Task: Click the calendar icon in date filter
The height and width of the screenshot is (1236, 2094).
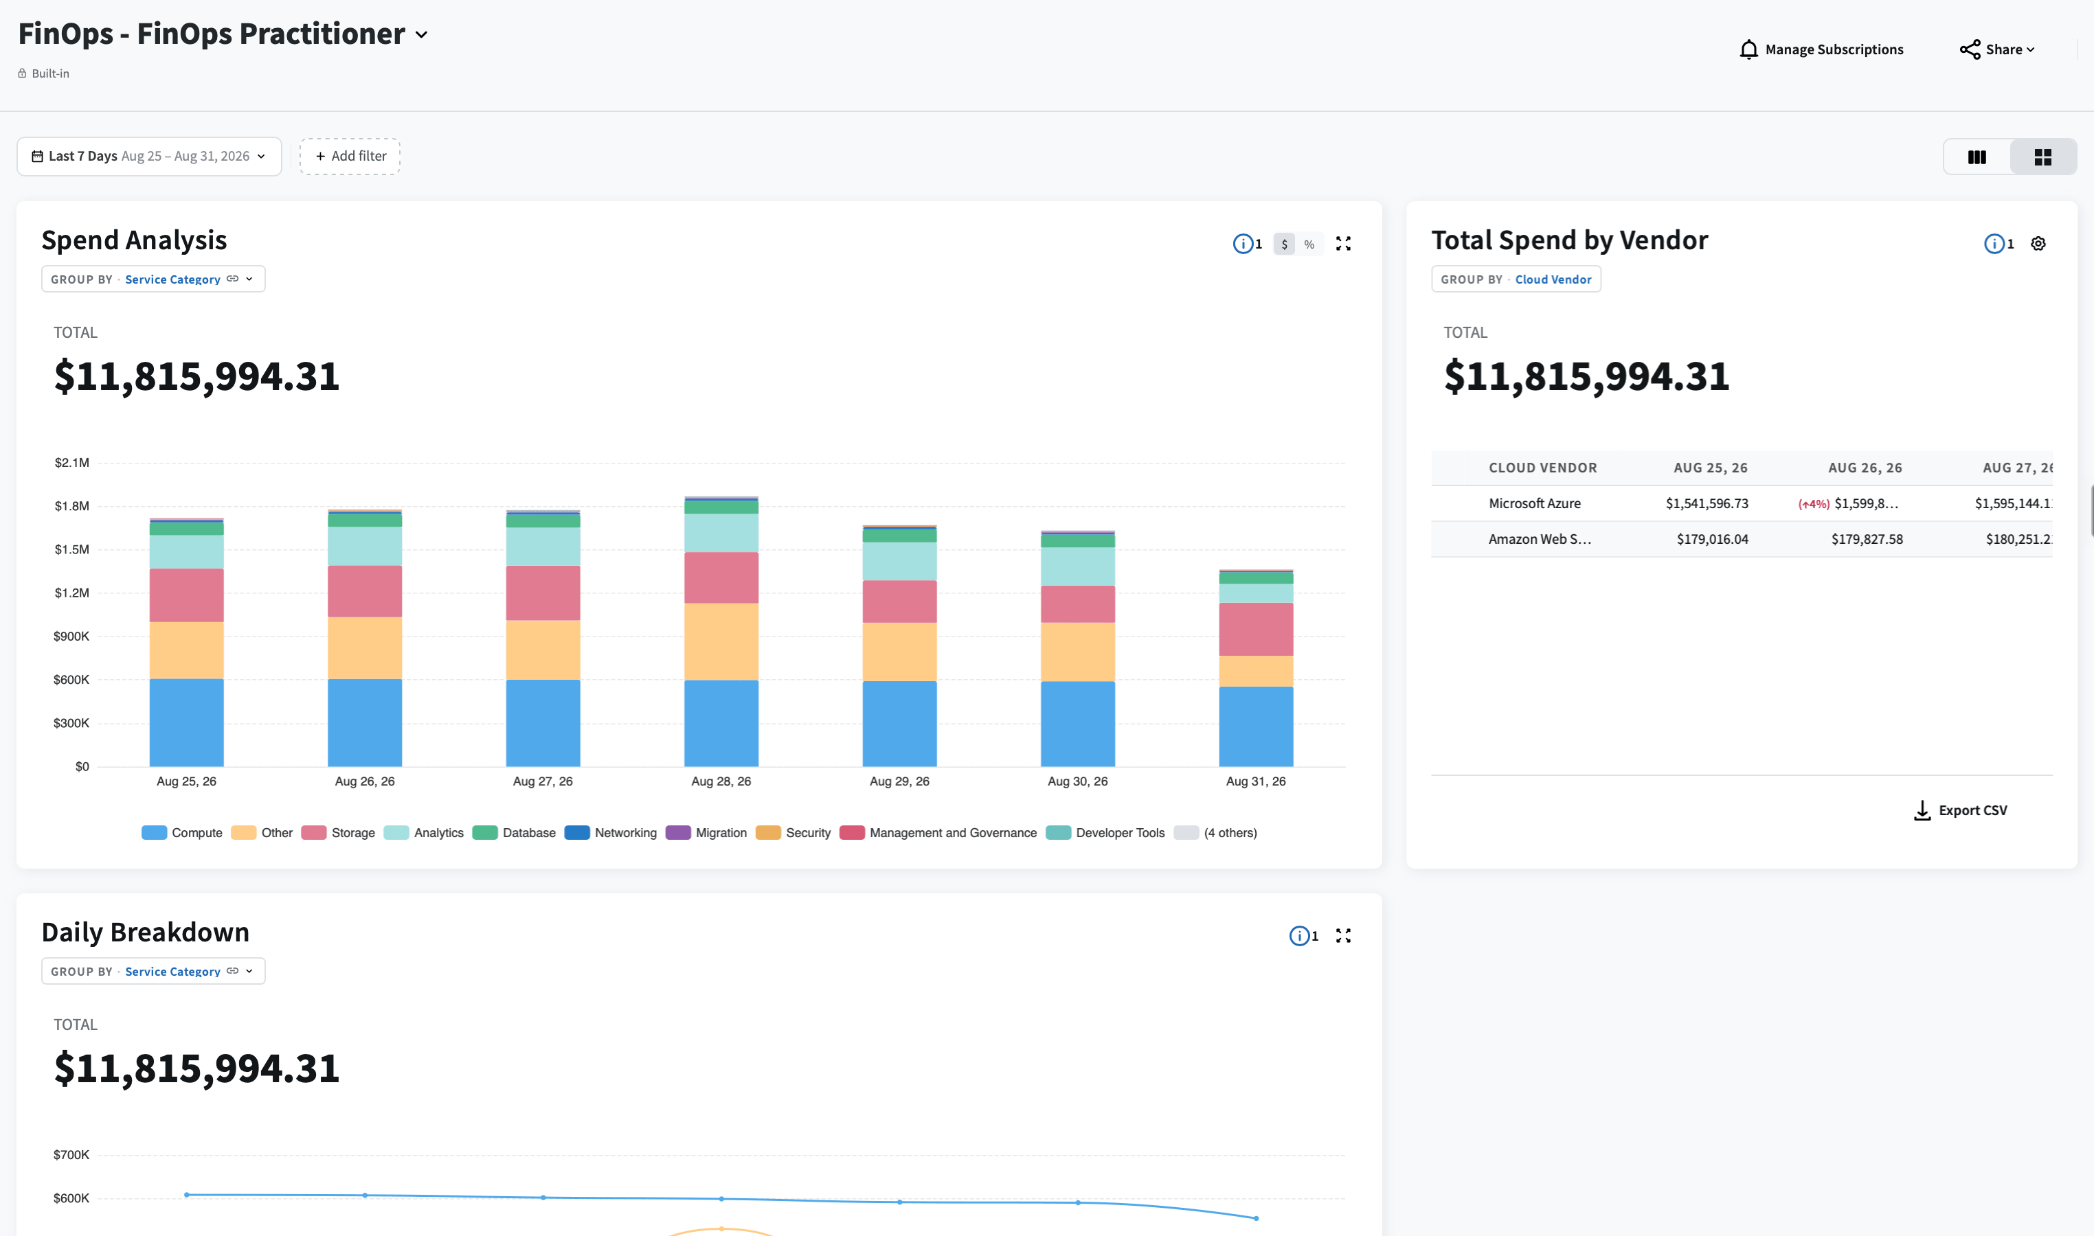Action: tap(38, 157)
